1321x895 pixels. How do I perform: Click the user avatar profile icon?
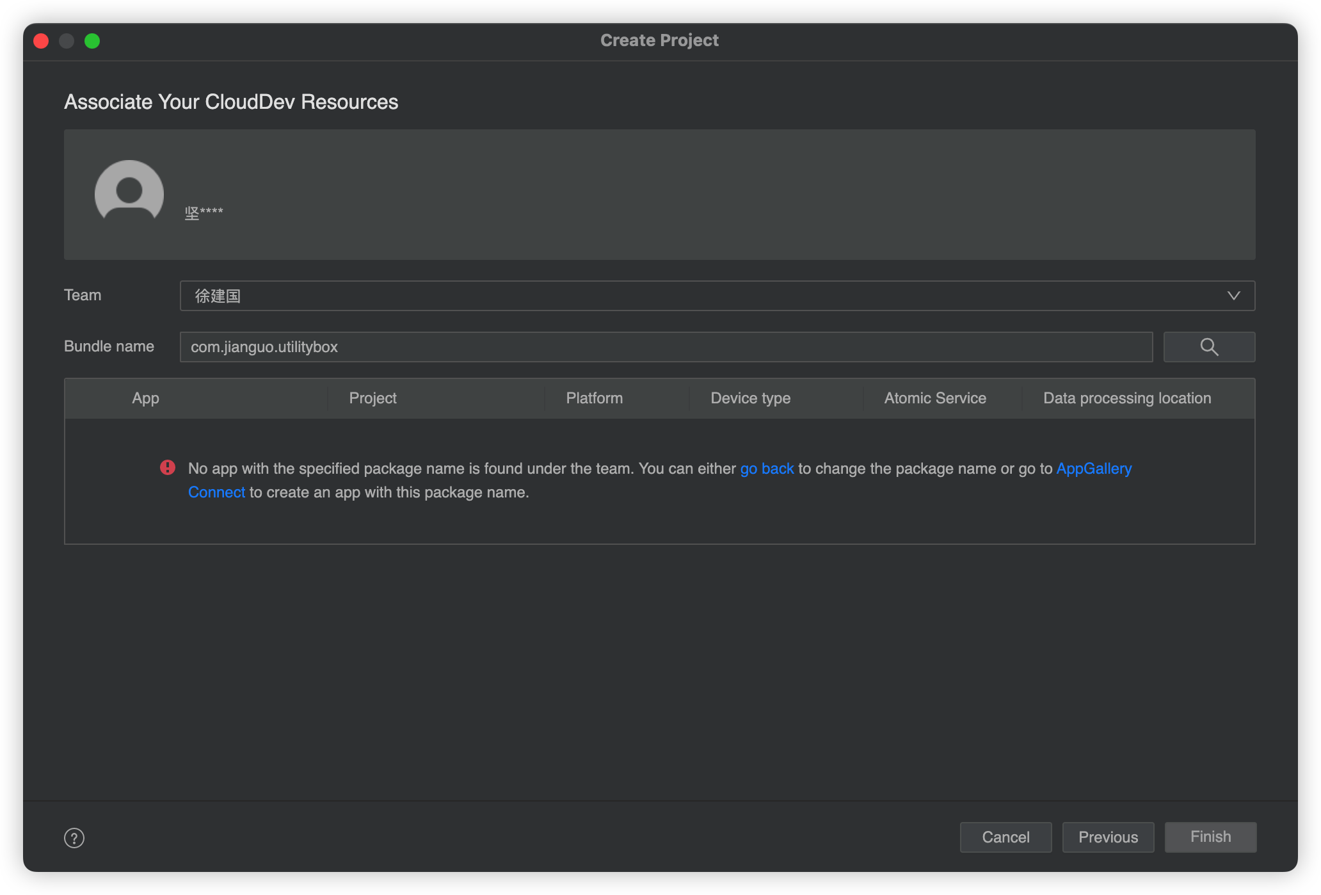click(129, 192)
